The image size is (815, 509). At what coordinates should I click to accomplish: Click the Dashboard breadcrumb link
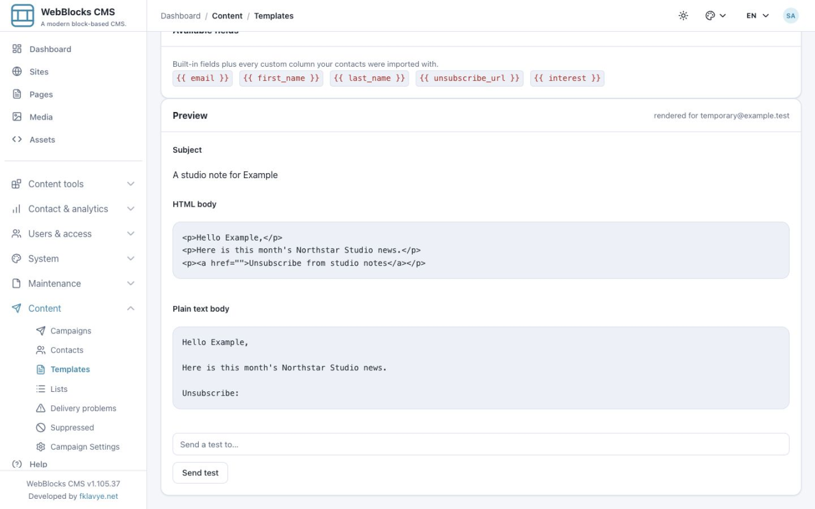point(180,16)
